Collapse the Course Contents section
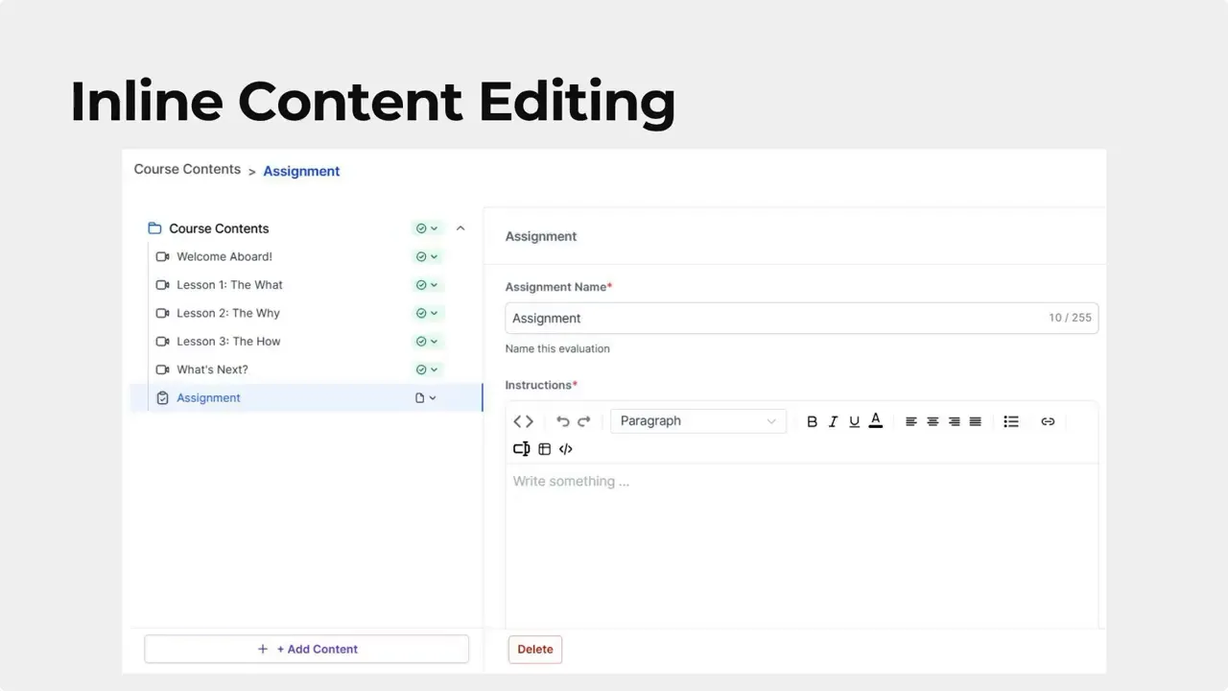Image resolution: width=1228 pixels, height=691 pixels. pos(460,227)
